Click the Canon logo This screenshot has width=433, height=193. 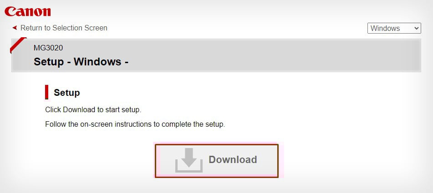28,11
